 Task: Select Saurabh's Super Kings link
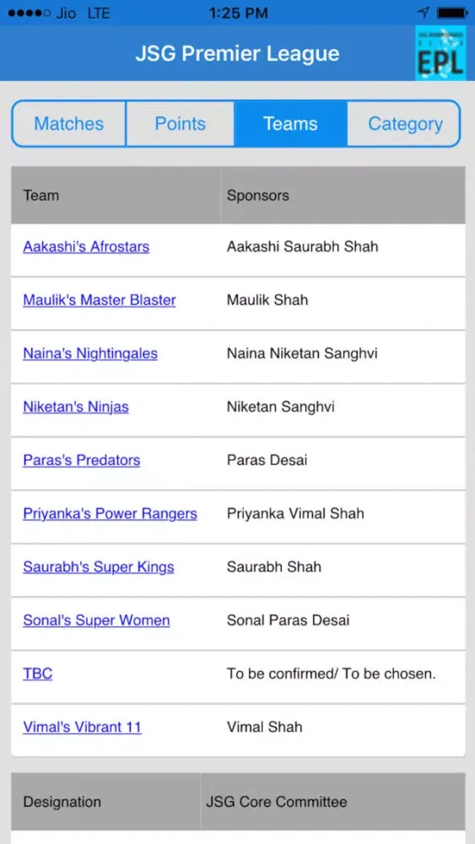tap(99, 567)
